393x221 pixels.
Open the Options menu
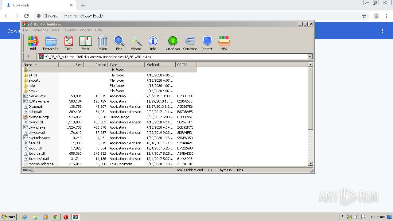point(86,30)
